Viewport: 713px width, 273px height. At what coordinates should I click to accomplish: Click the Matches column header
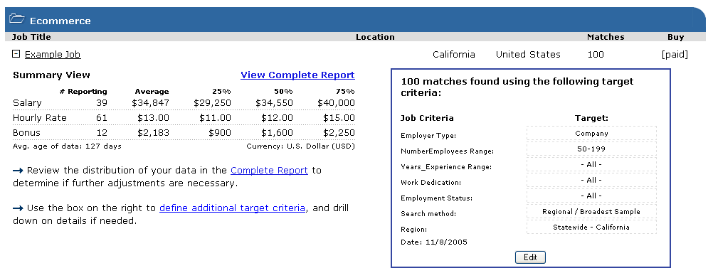[x=606, y=37]
